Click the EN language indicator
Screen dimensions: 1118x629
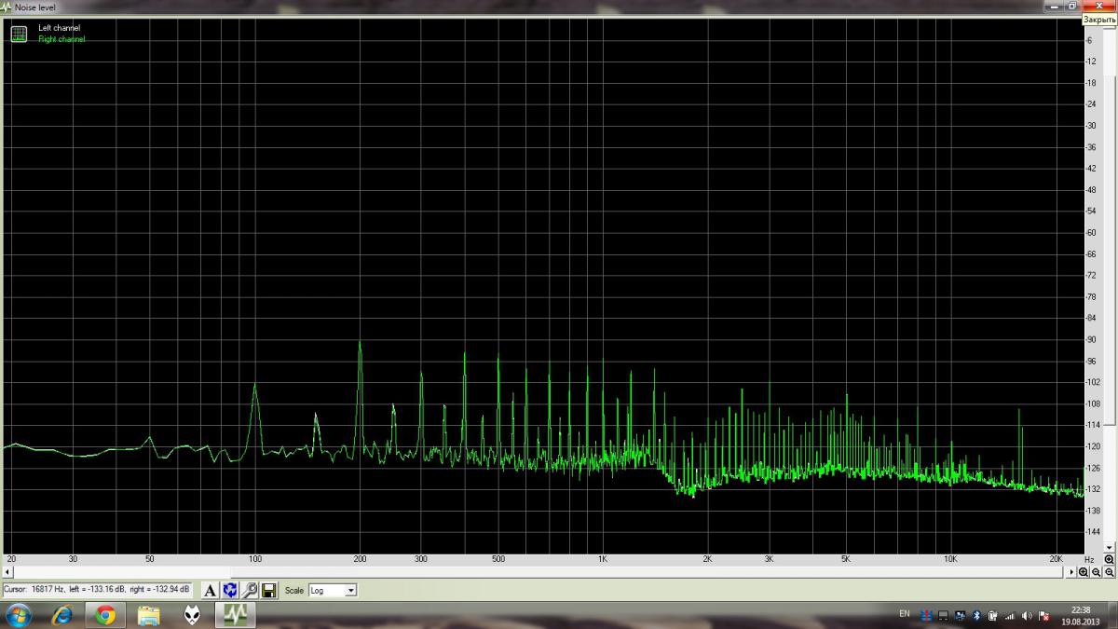(905, 614)
